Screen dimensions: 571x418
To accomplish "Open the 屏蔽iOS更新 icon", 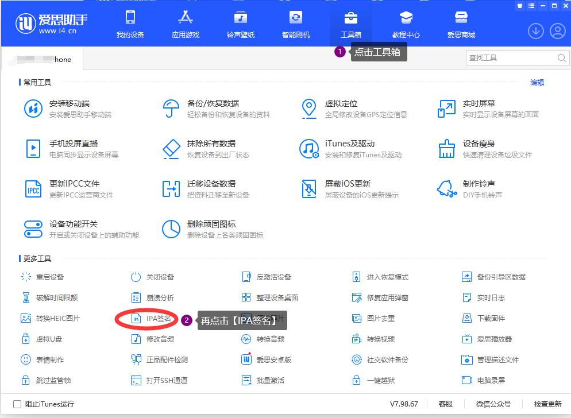I will 309,189.
